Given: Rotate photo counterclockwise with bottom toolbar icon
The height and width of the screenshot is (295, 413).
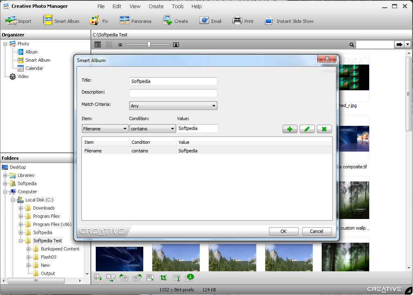Looking at the screenshot, I should click(x=124, y=277).
